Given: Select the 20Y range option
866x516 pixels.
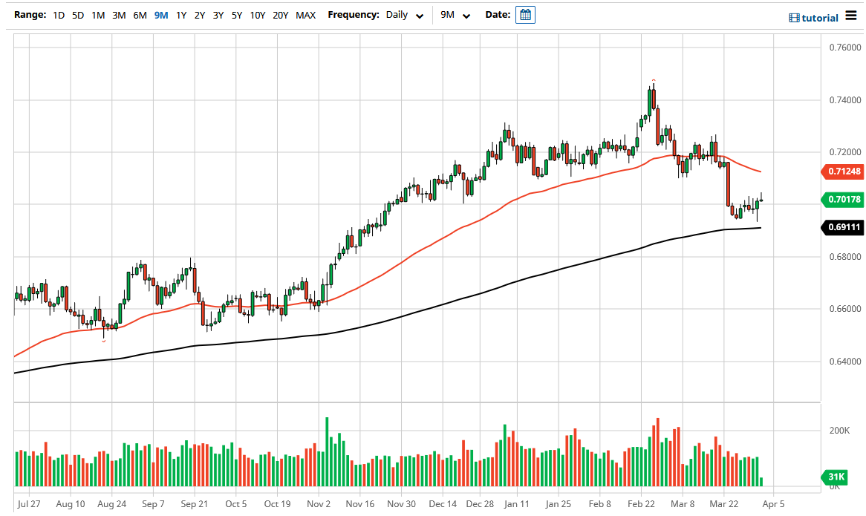Looking at the screenshot, I should click(x=281, y=14).
